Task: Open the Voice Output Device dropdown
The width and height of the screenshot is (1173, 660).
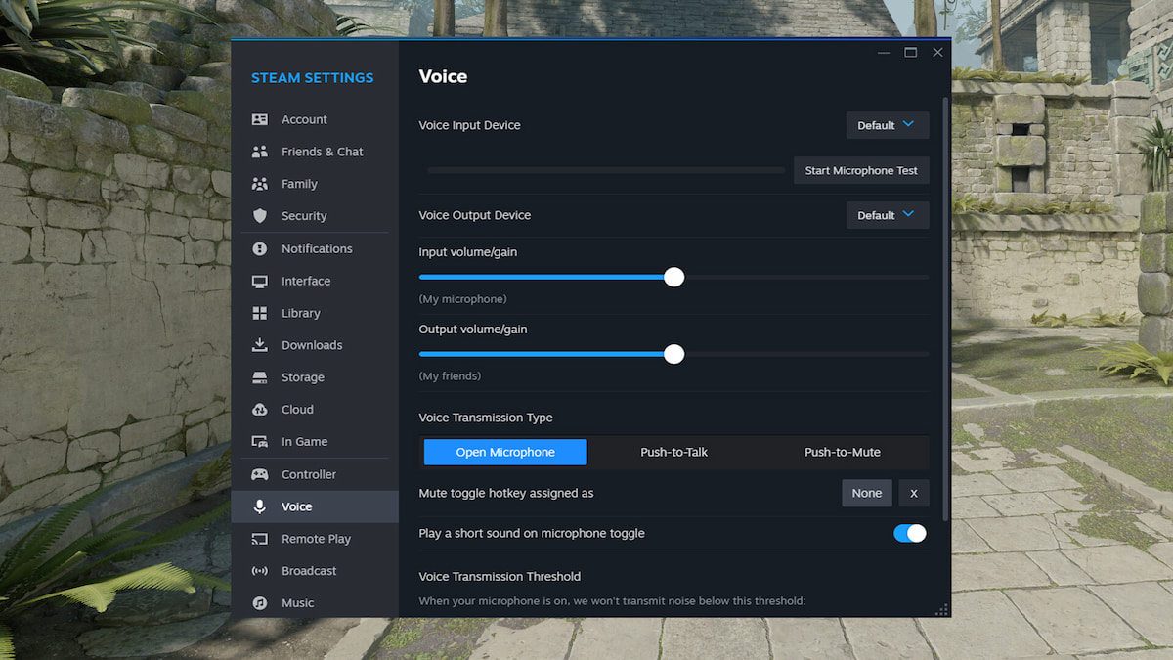Action: point(887,214)
